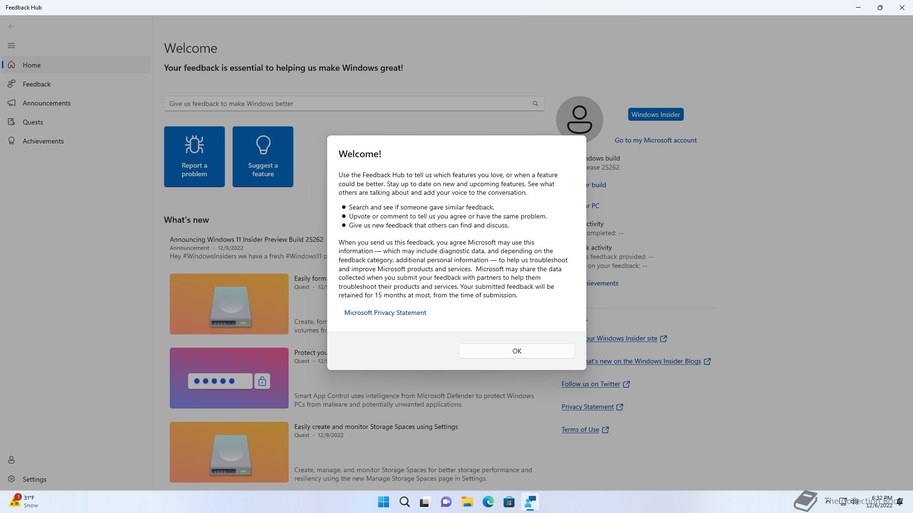Click the taskbar clock and date
Viewport: 913px width, 513px height.
pos(880,502)
